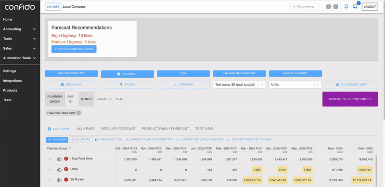
Task: Click red alert badge on 1-Stop row
Action: (x=66, y=169)
